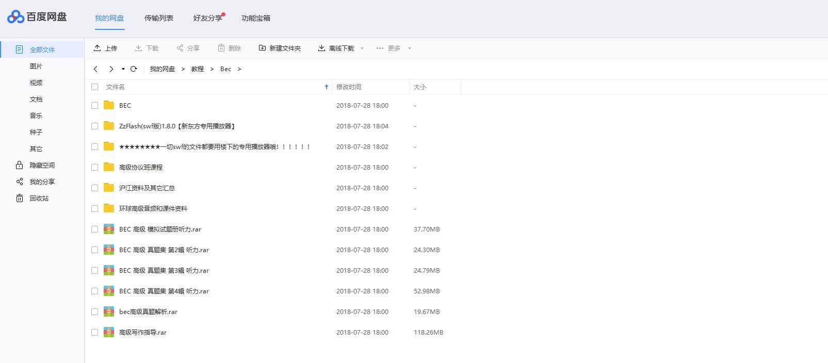This screenshot has width=828, height=363.
Task: Refresh the file list
Action: click(134, 69)
